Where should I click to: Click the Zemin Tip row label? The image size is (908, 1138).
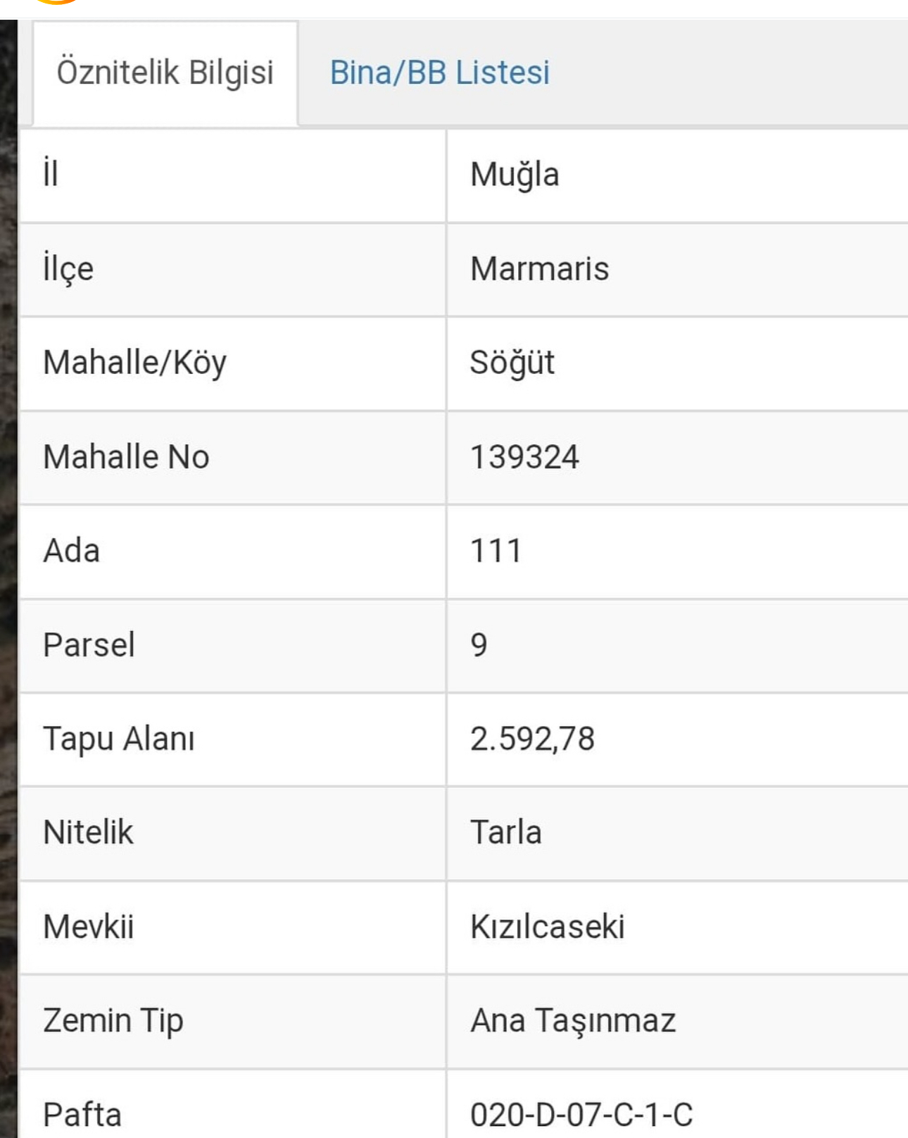(113, 1020)
